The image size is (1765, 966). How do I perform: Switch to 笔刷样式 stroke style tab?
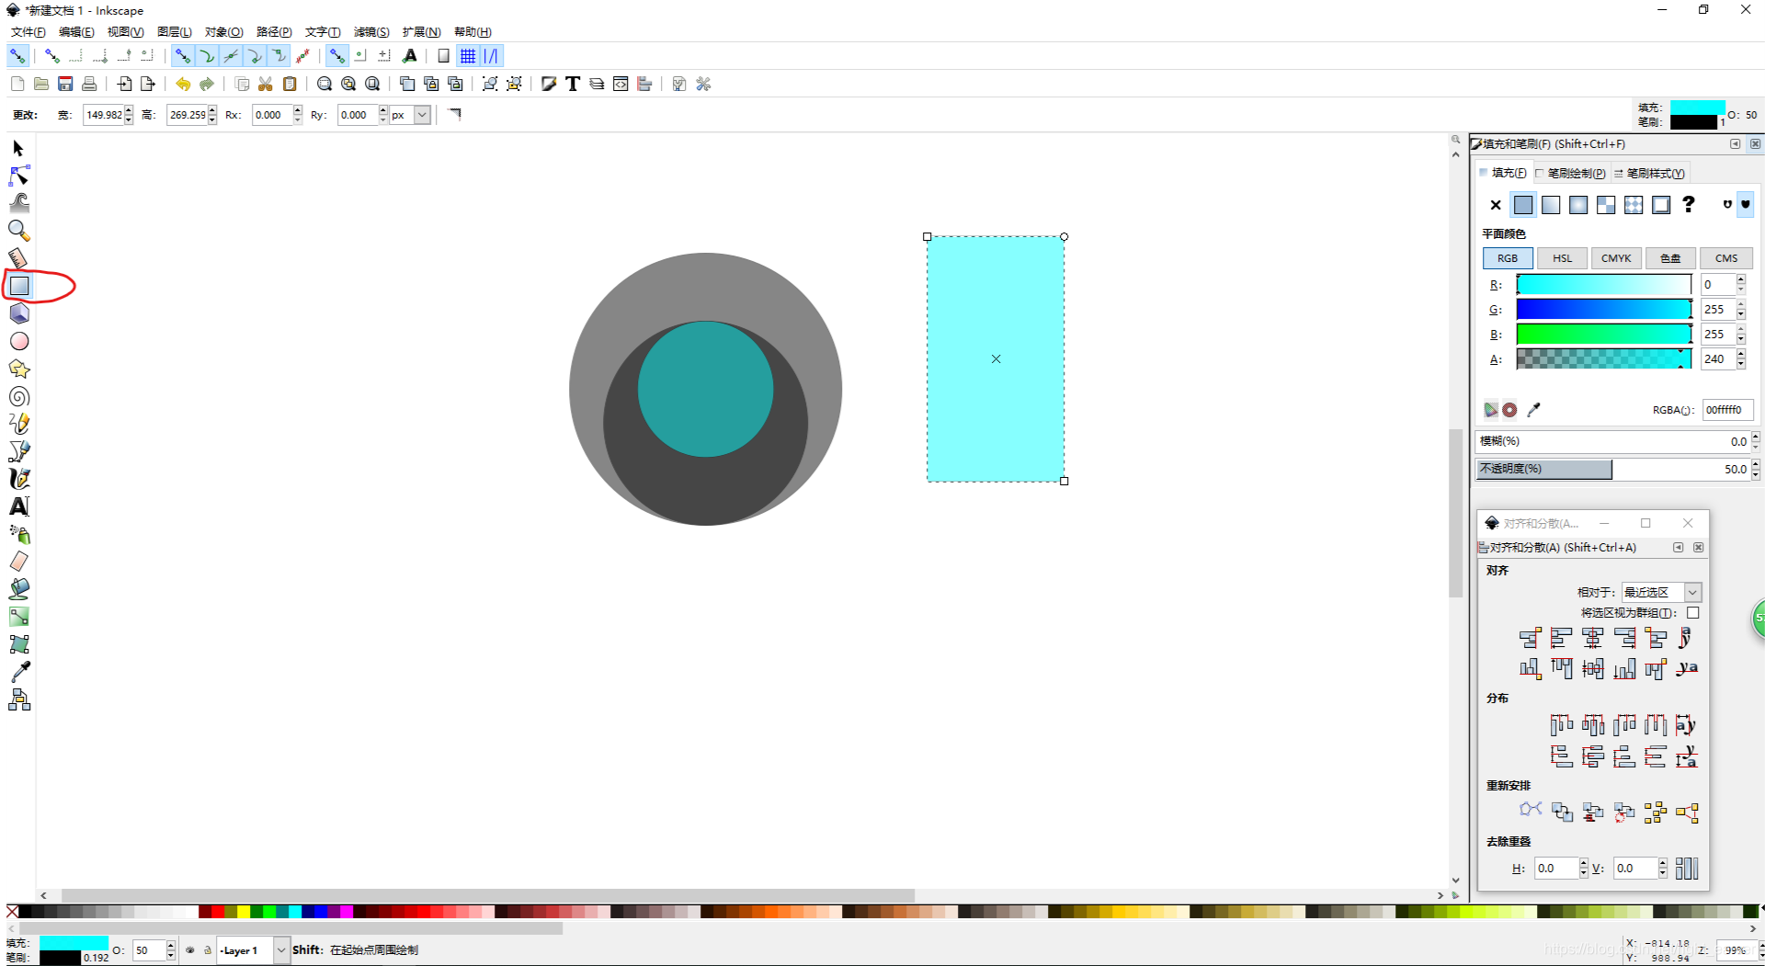[x=1649, y=173]
